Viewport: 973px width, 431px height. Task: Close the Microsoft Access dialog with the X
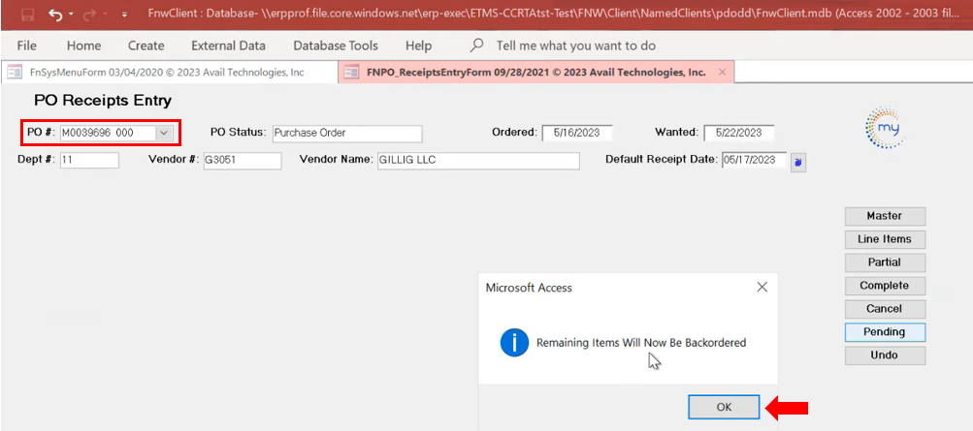pyautogui.click(x=762, y=288)
